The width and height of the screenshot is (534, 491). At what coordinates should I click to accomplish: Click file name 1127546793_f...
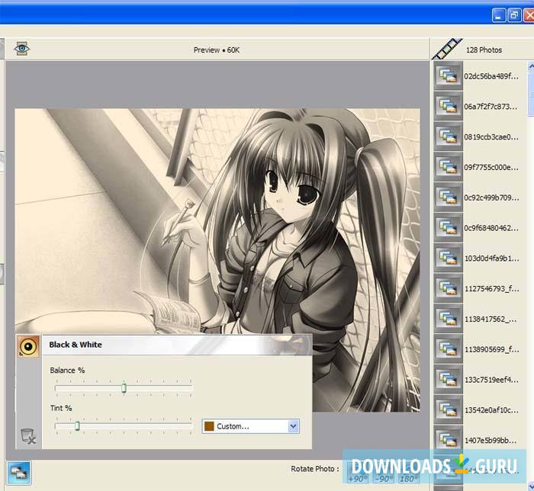click(x=492, y=288)
